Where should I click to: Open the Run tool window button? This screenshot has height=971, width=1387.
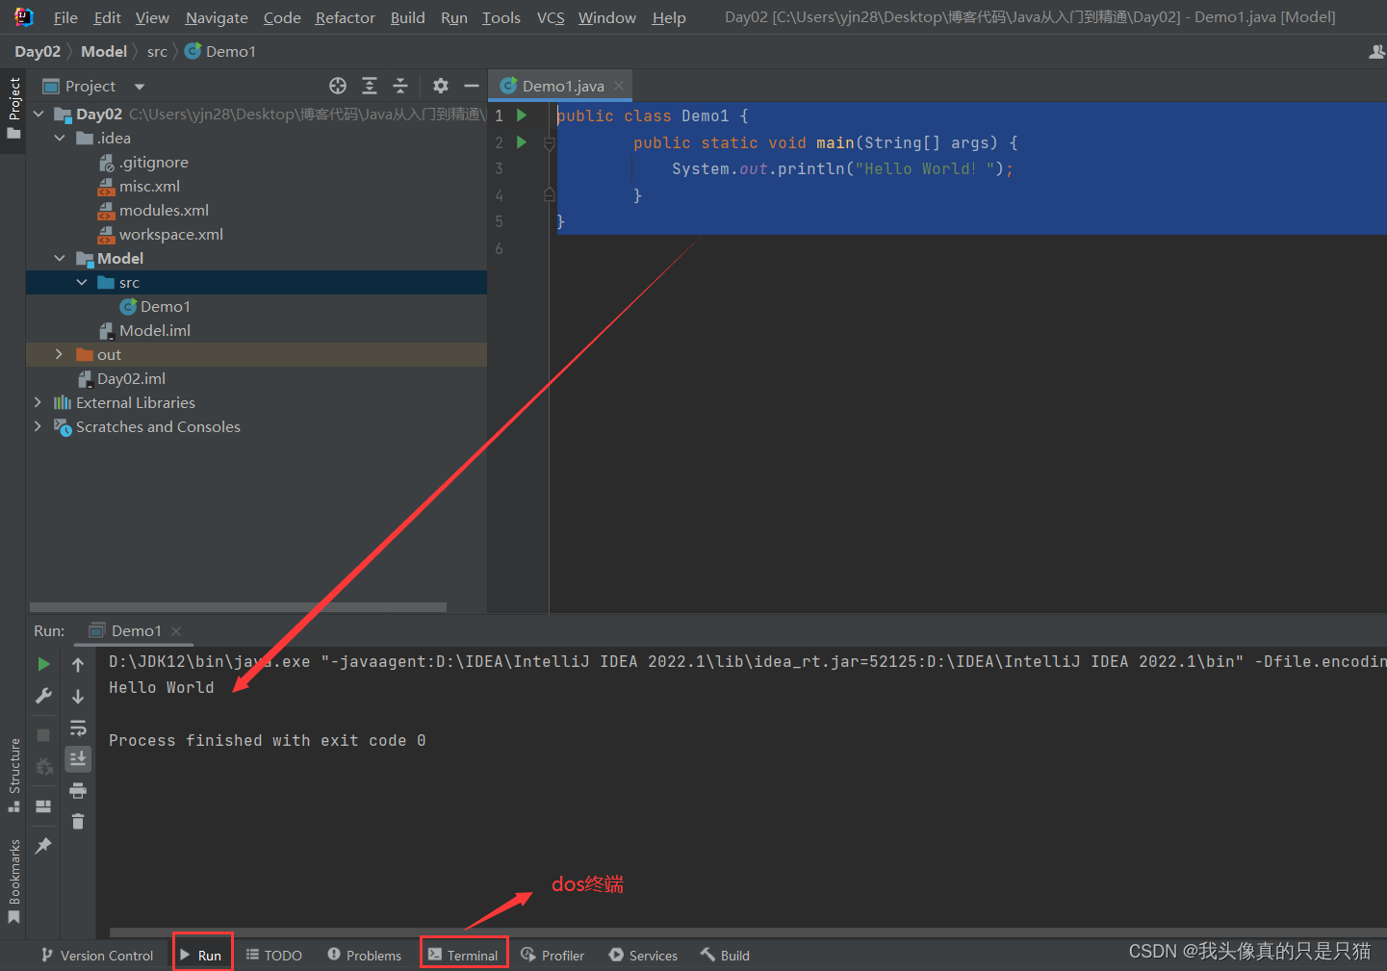click(x=201, y=955)
